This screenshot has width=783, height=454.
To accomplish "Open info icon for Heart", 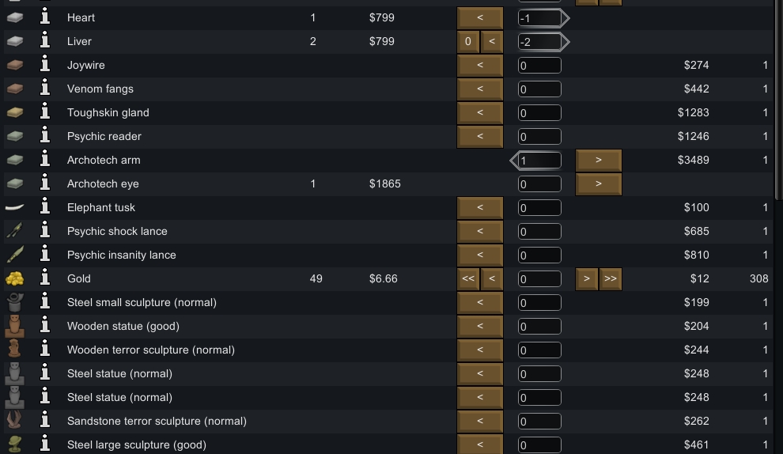I will pyautogui.click(x=45, y=17).
